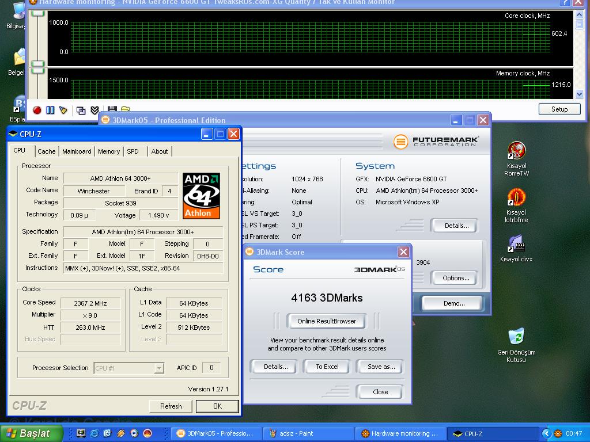
Task: Clear monitoring history with the broom icon
Action: (x=63, y=110)
